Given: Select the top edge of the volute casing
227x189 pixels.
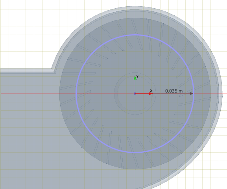Looking at the screenshot, I should (135, 7).
